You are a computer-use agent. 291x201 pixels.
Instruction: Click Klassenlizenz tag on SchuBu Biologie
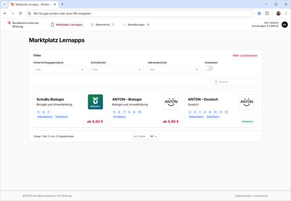(45, 117)
